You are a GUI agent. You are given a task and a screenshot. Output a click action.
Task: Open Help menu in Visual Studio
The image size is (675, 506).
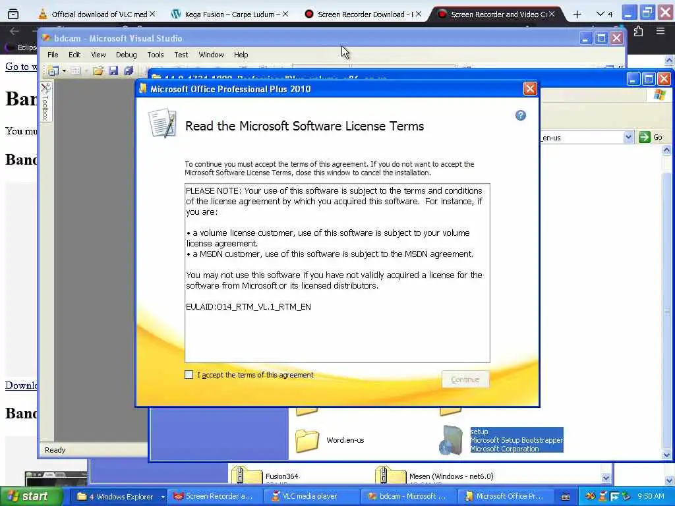point(241,55)
